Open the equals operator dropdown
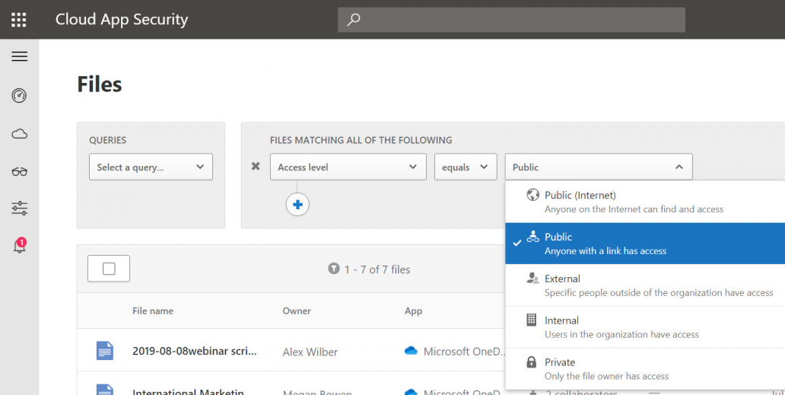785x395 pixels. pyautogui.click(x=465, y=167)
